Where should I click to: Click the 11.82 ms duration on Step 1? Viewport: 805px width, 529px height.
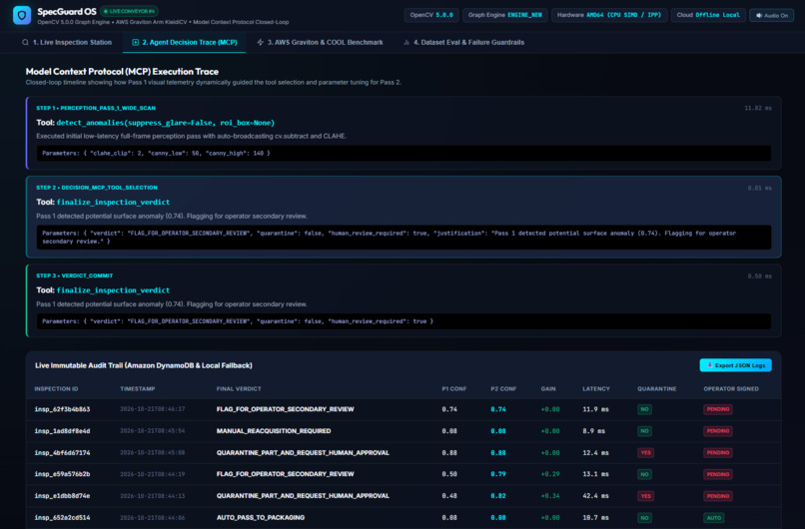[758, 108]
